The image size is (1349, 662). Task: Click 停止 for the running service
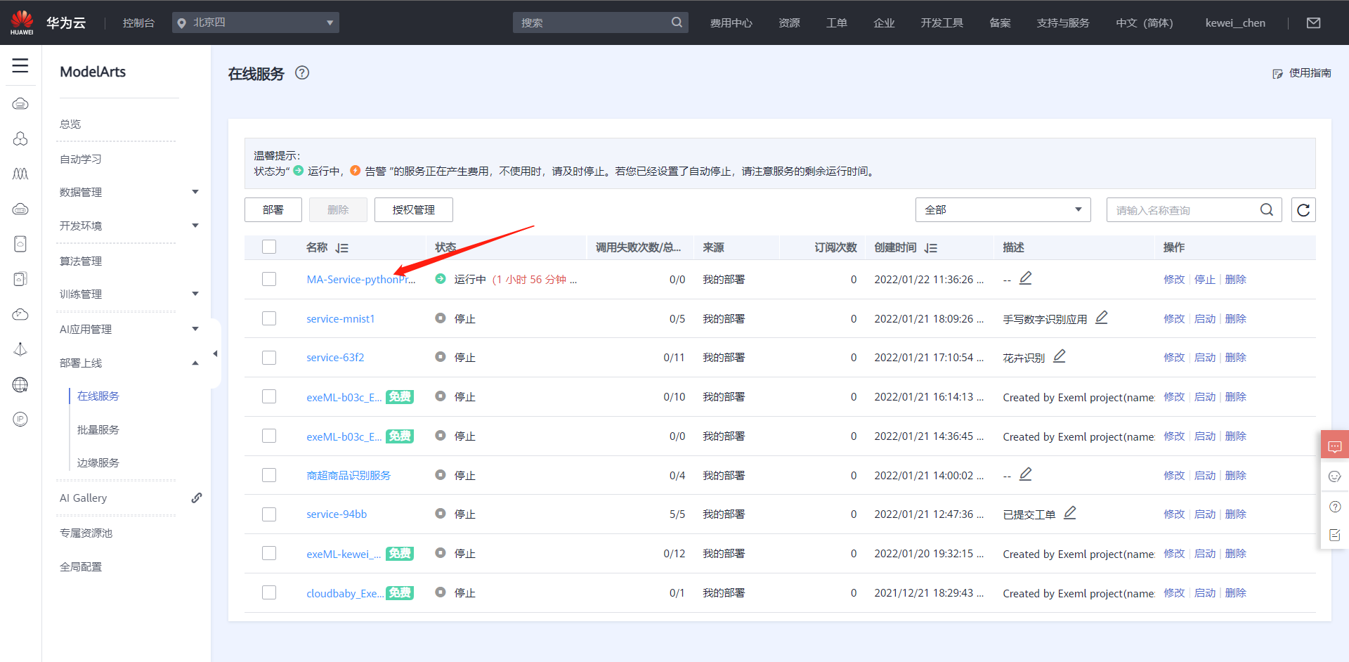[1205, 279]
